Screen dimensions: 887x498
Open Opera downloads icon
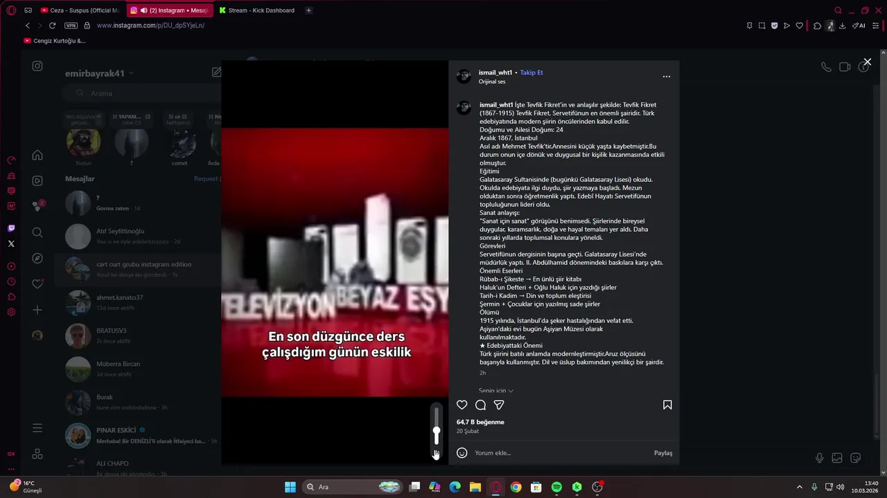pyautogui.click(x=842, y=26)
